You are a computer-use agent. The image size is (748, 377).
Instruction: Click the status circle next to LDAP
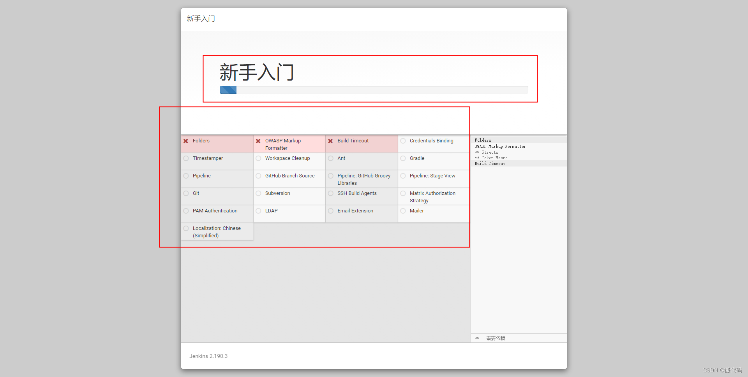coord(258,211)
